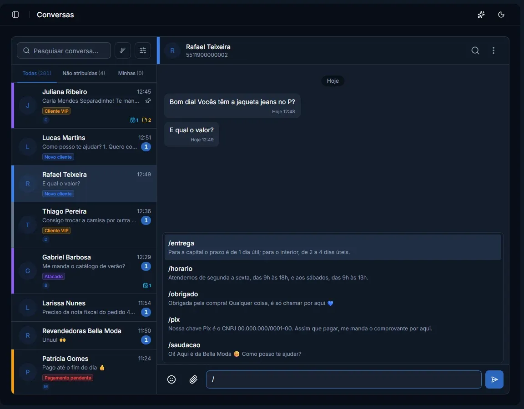The image size is (524, 409).
Task: Click the assignee badge under Gabriel Barbosa
Action: pos(46,285)
